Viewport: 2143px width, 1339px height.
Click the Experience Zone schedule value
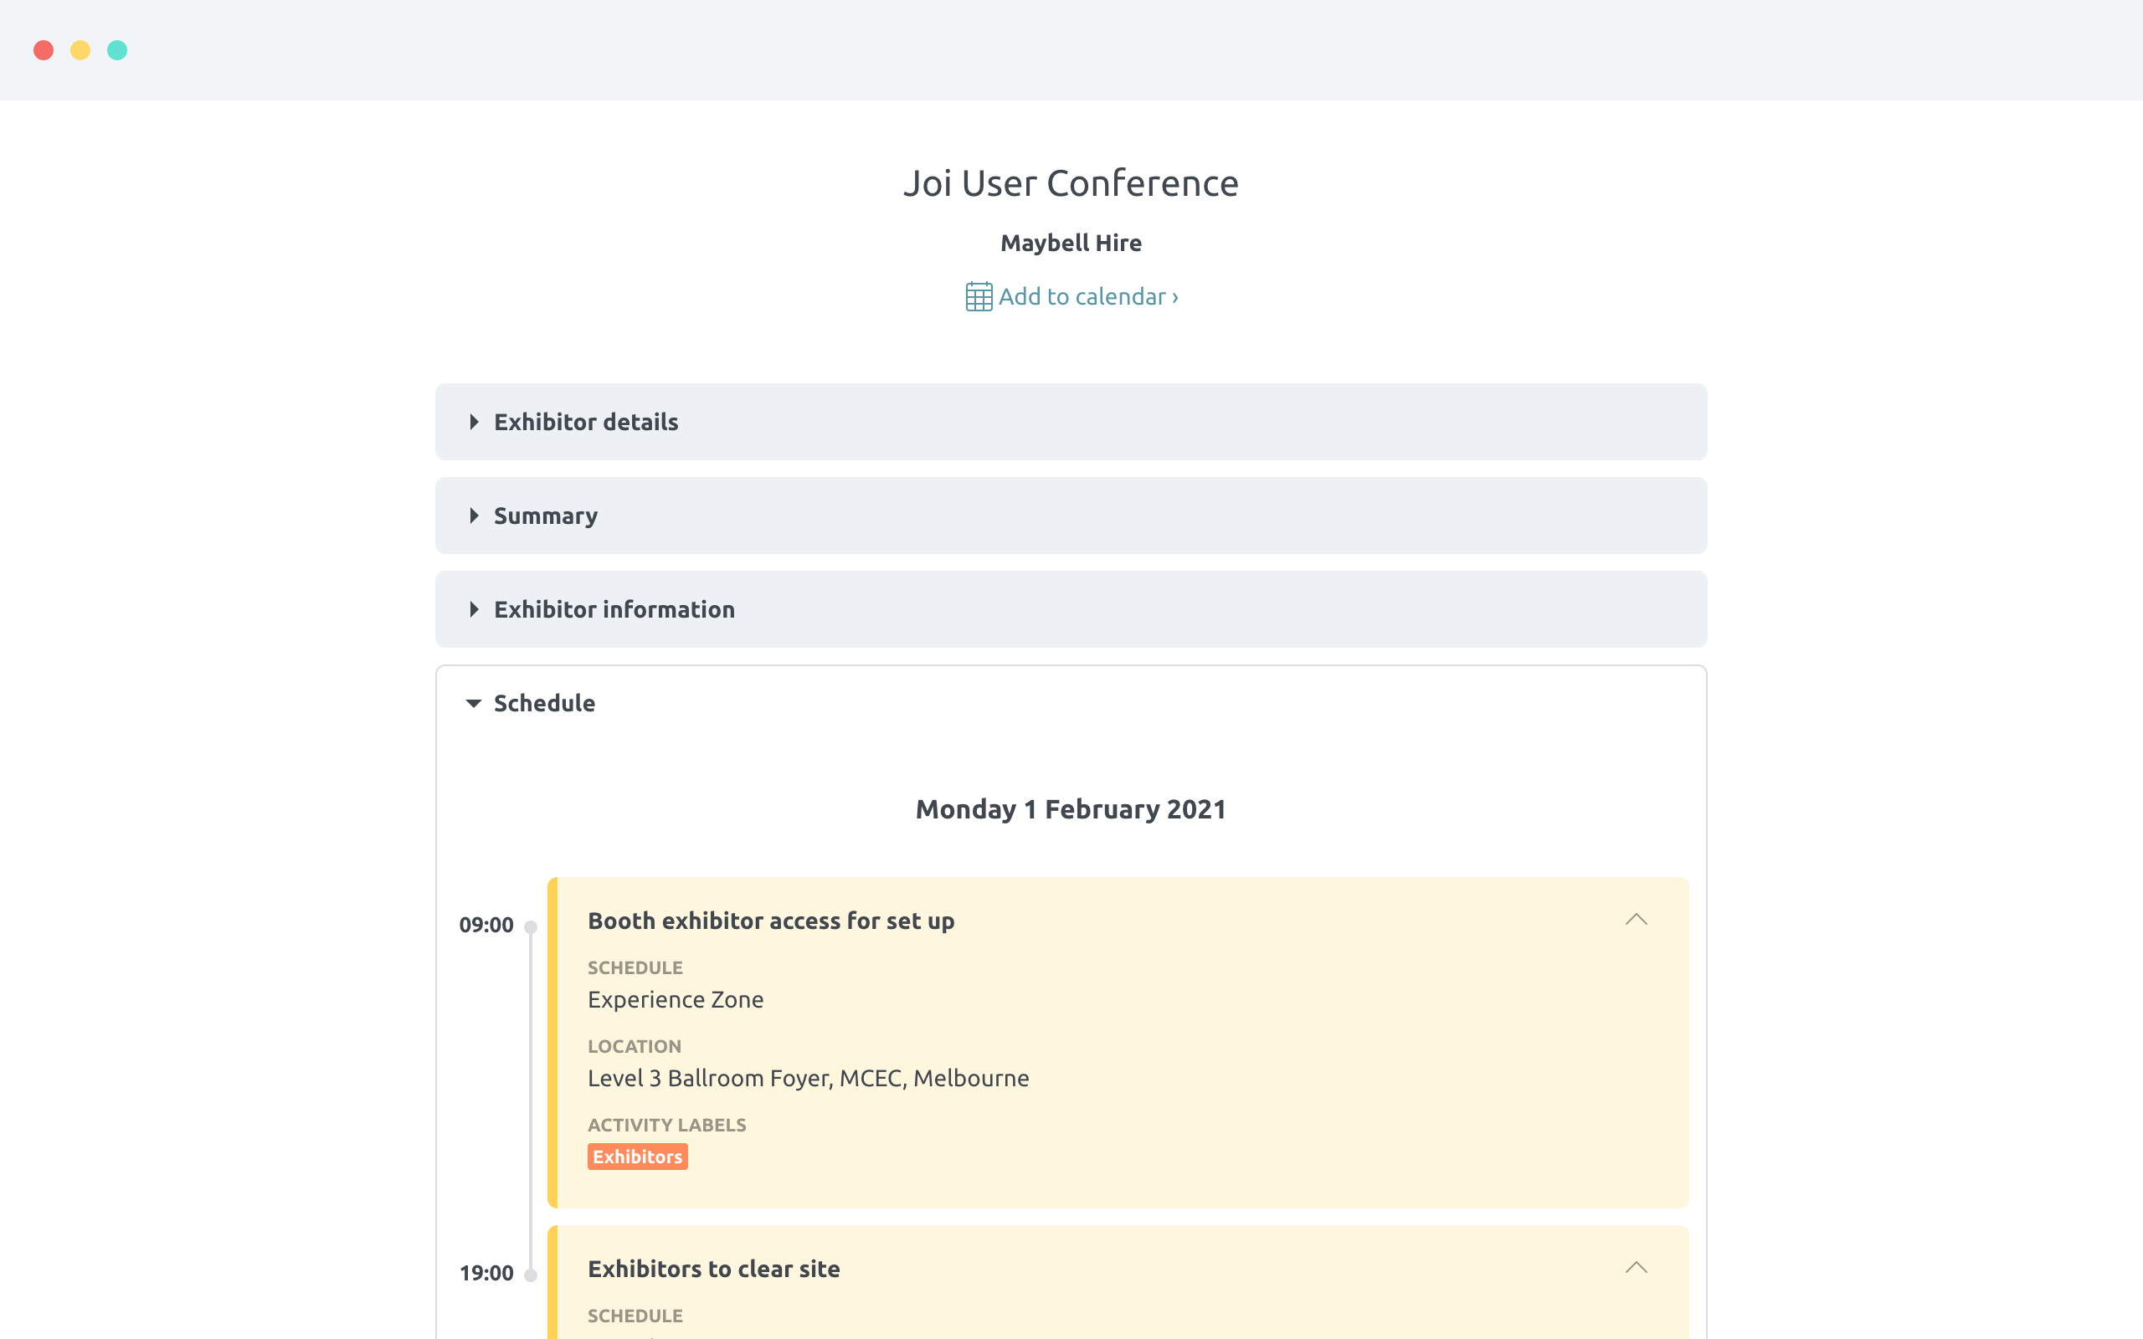(x=676, y=1000)
